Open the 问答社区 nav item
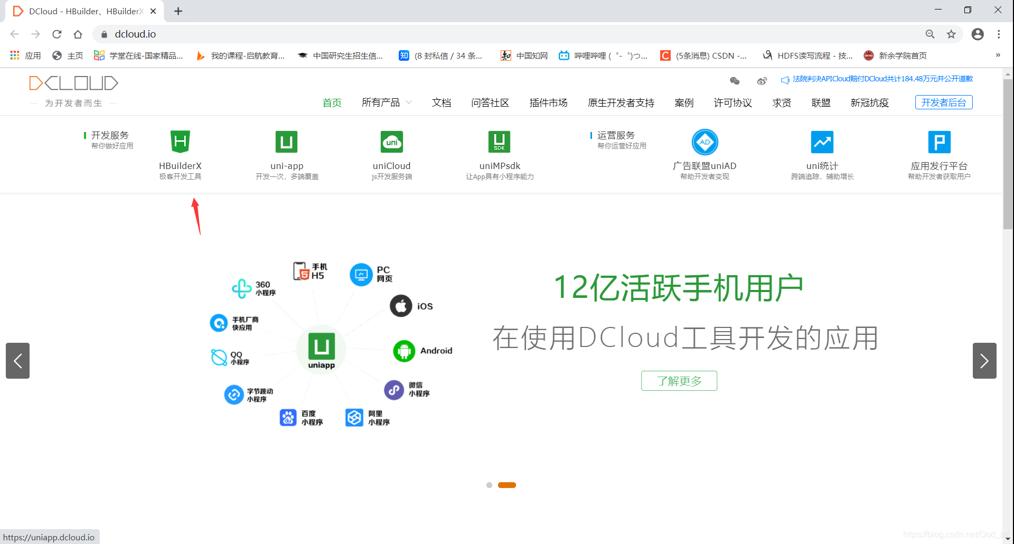 (490, 102)
